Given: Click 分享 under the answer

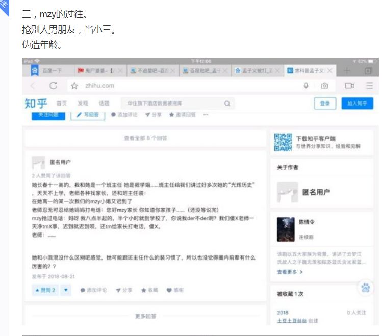Looking at the screenshot, I should click(x=124, y=290).
